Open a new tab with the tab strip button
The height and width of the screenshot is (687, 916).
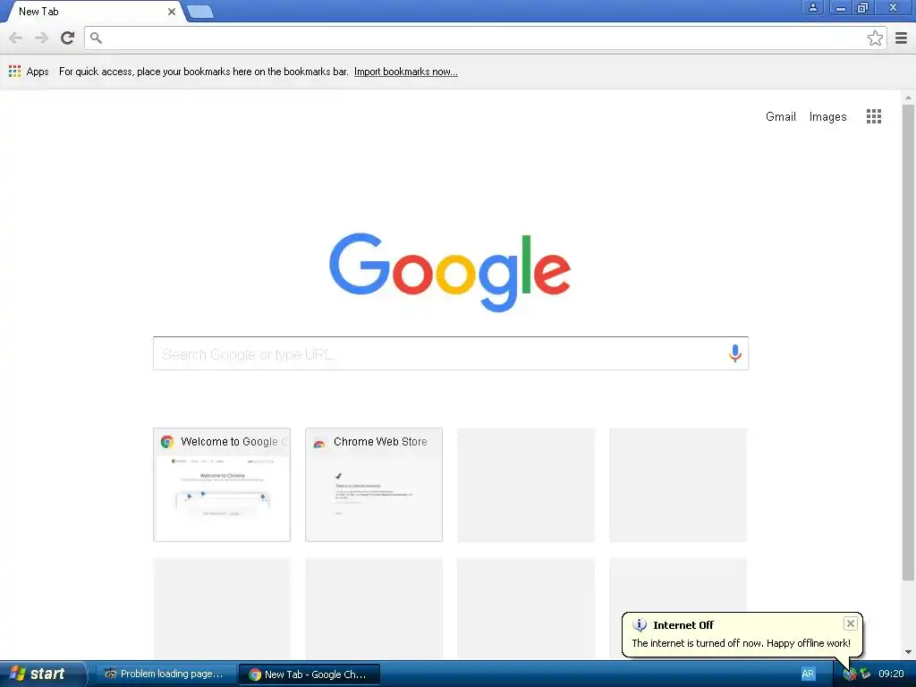200,12
